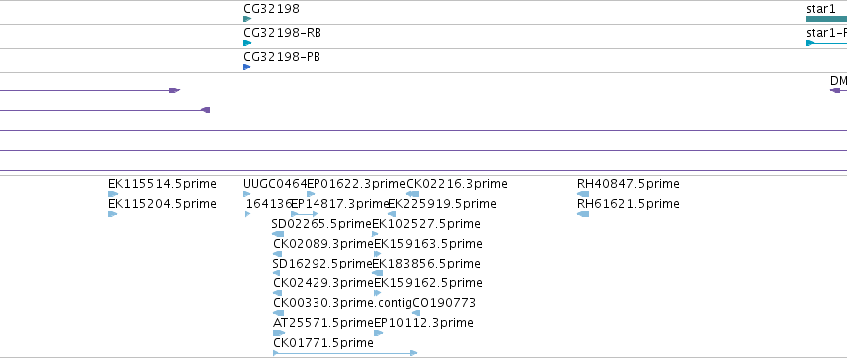Image resolution: width=847 pixels, height=358 pixels.
Task: Select the CK00330.3prime.contig EST glyph
Action: (279, 313)
